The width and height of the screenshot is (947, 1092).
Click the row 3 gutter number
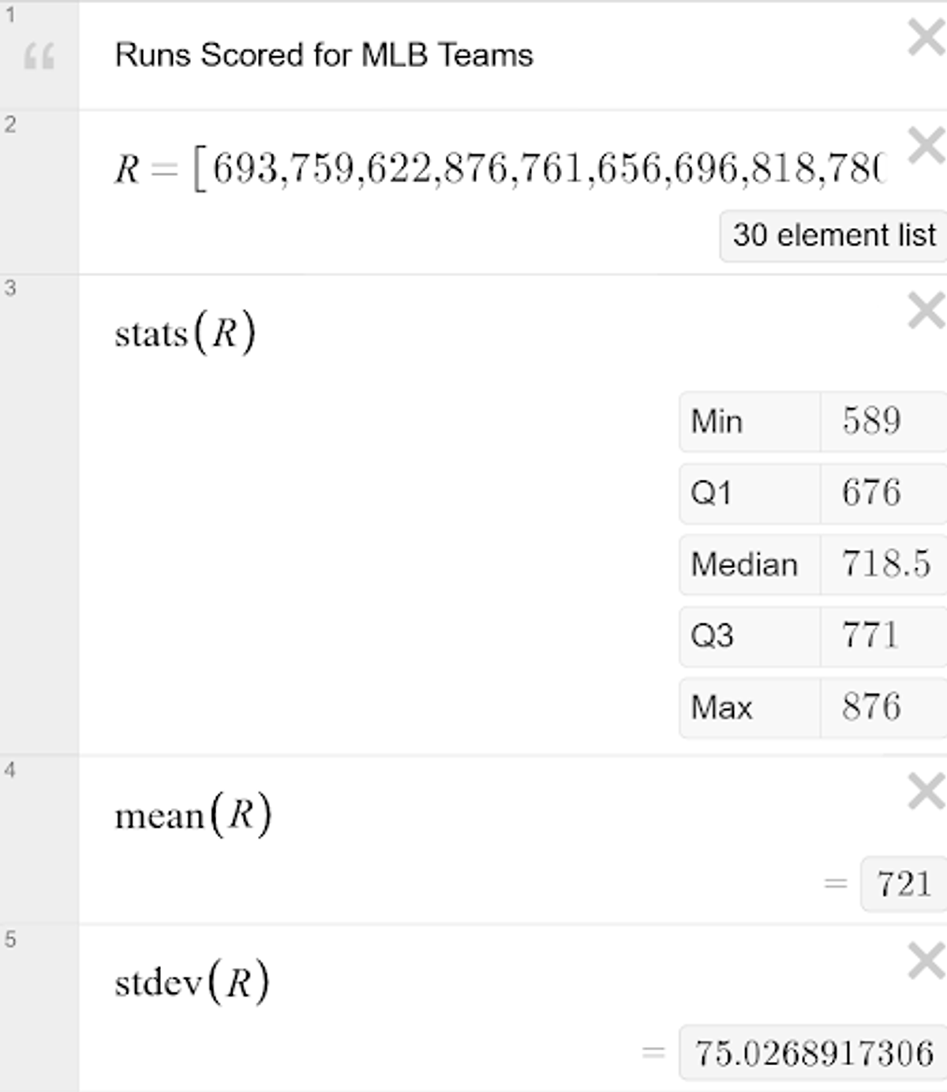[x=10, y=289]
